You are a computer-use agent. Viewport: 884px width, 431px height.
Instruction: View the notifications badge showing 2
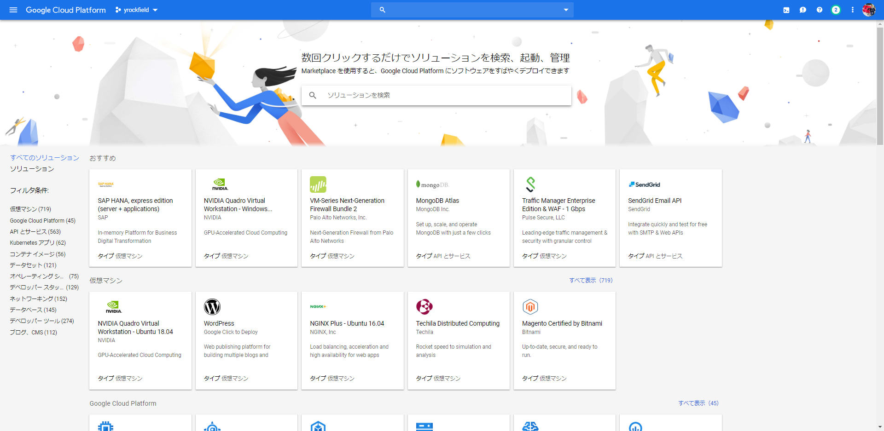coord(836,10)
